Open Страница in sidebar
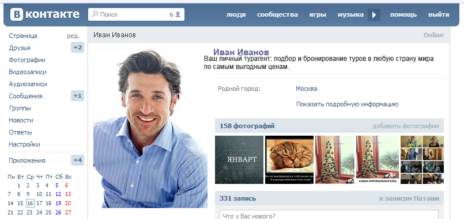464x219 pixels. (x=23, y=36)
